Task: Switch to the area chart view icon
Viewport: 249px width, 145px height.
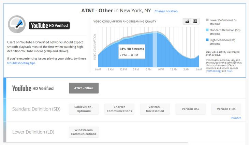Action: coord(187,21)
